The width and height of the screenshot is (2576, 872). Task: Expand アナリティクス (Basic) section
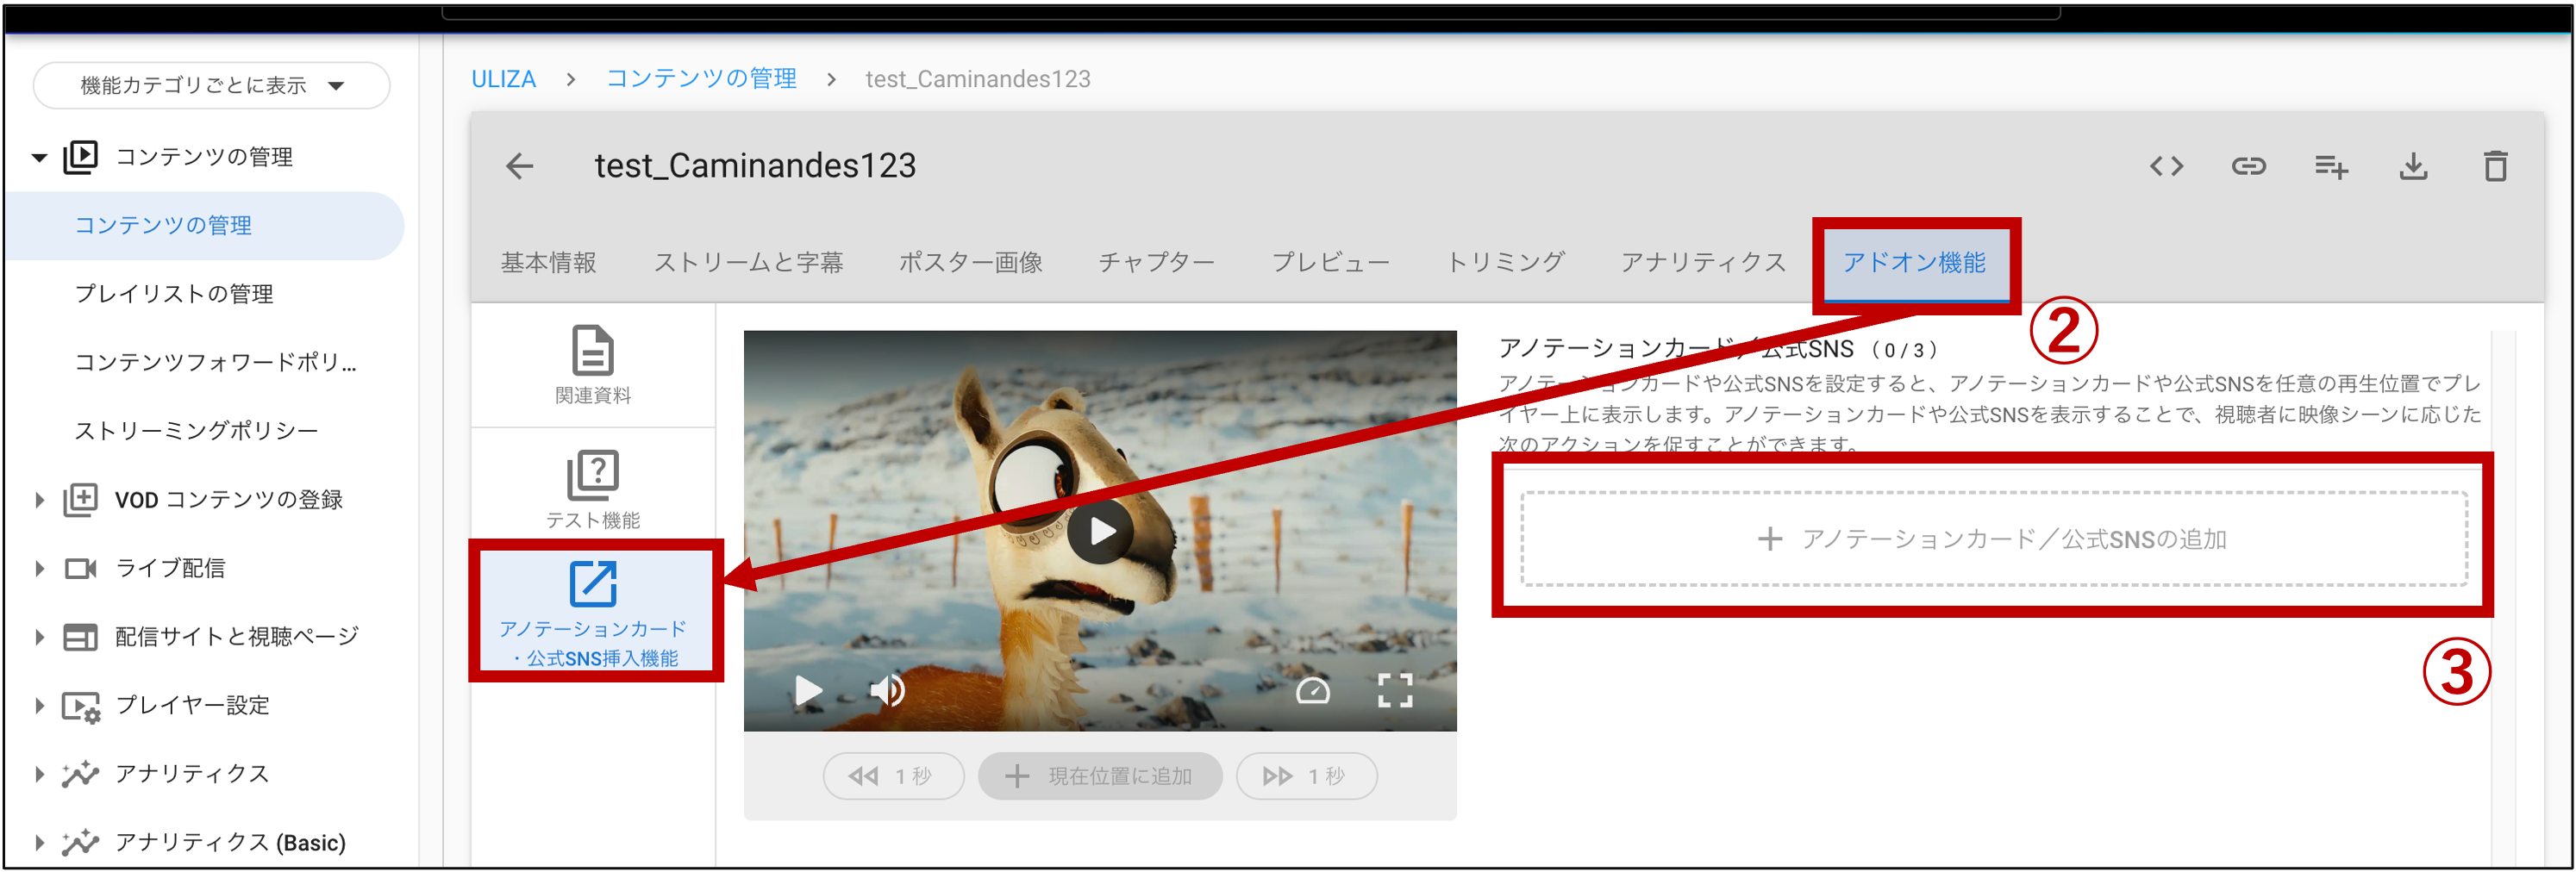click(x=39, y=842)
